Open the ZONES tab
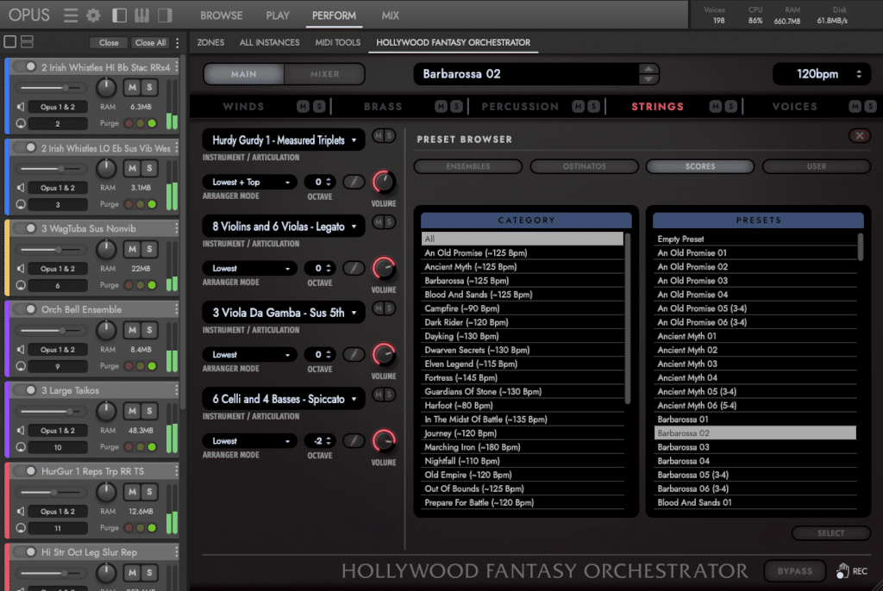 coord(210,42)
